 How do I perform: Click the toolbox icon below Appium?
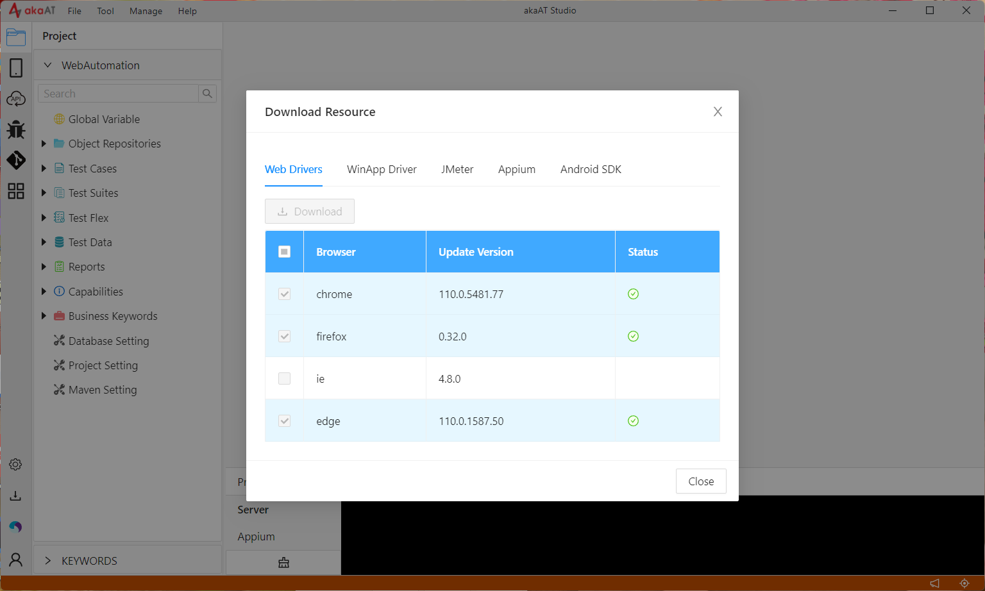tap(283, 563)
